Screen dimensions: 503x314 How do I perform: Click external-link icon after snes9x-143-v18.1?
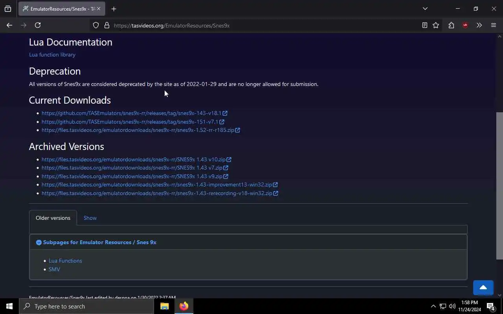point(225,113)
